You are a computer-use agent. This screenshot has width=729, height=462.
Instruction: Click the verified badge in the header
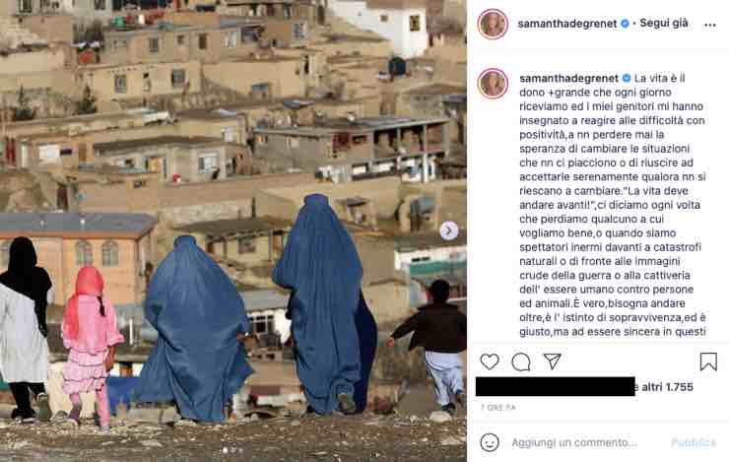coord(625,24)
